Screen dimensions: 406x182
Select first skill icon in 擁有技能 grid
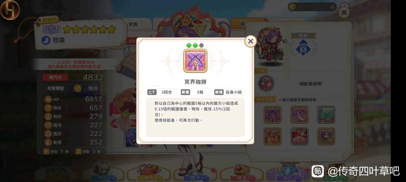click(x=273, y=114)
